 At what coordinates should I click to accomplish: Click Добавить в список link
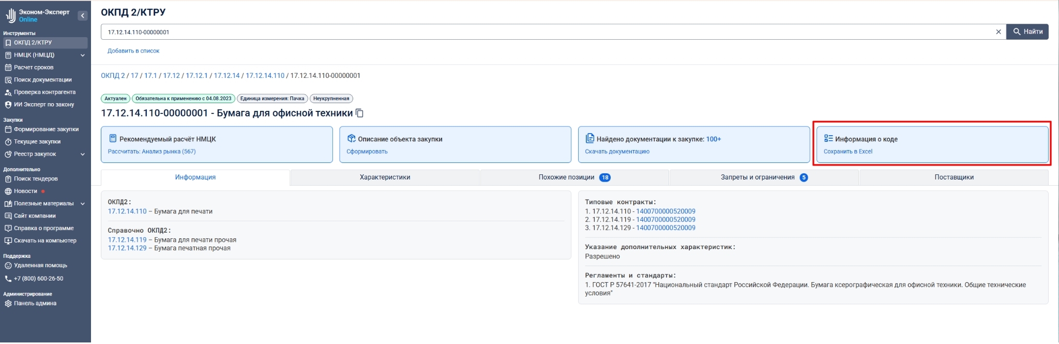tap(133, 51)
